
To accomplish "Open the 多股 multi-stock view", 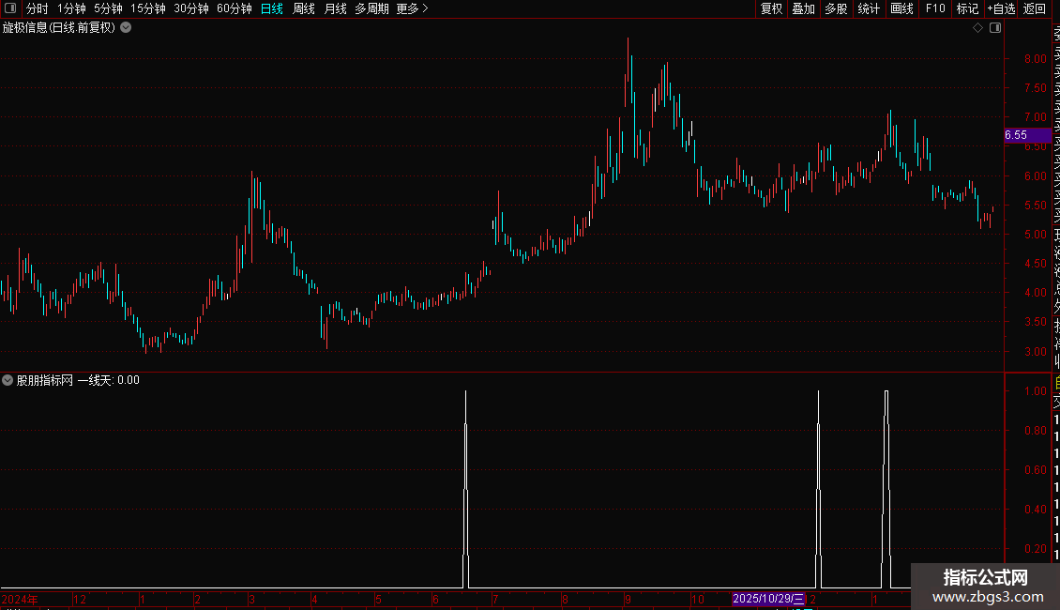I will pyautogui.click(x=836, y=8).
